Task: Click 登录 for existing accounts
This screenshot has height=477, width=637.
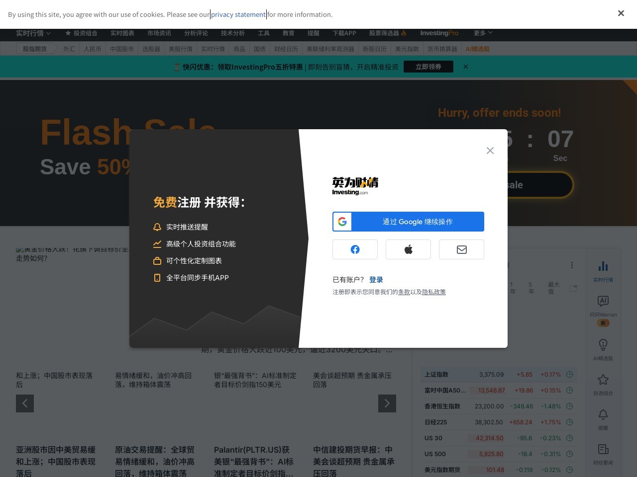Action: pos(376,279)
